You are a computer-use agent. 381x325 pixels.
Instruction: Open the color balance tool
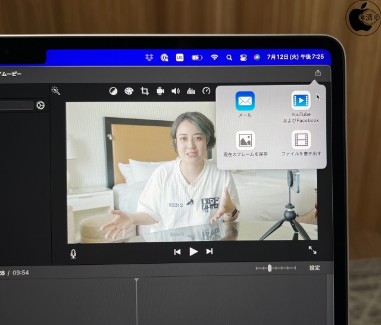tap(113, 91)
